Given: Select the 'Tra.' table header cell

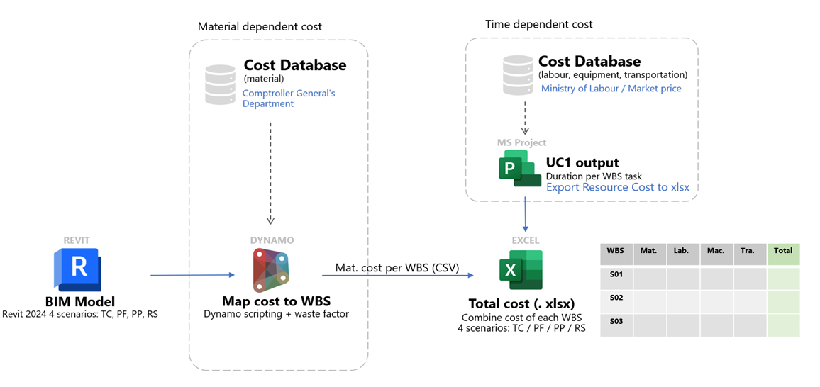Looking at the screenshot, I should tap(750, 254).
